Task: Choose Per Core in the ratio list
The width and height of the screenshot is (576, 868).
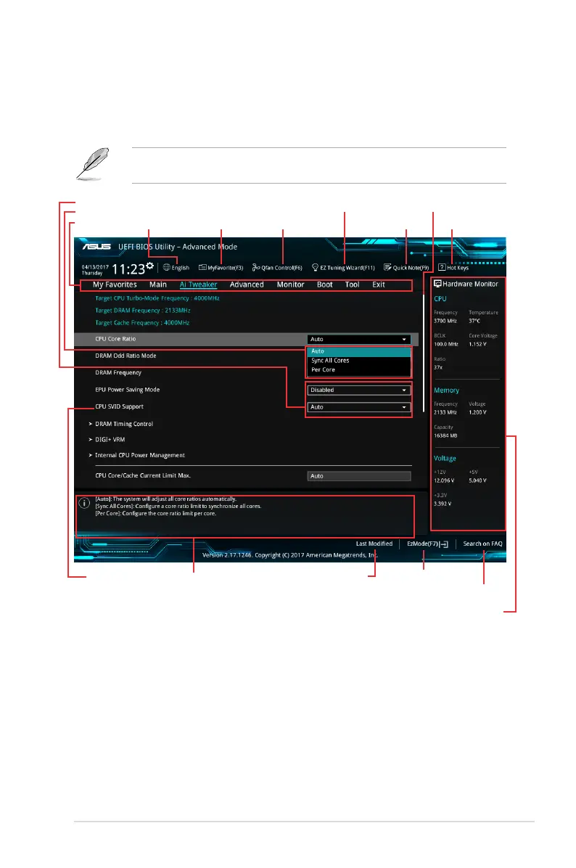Action: click(324, 370)
